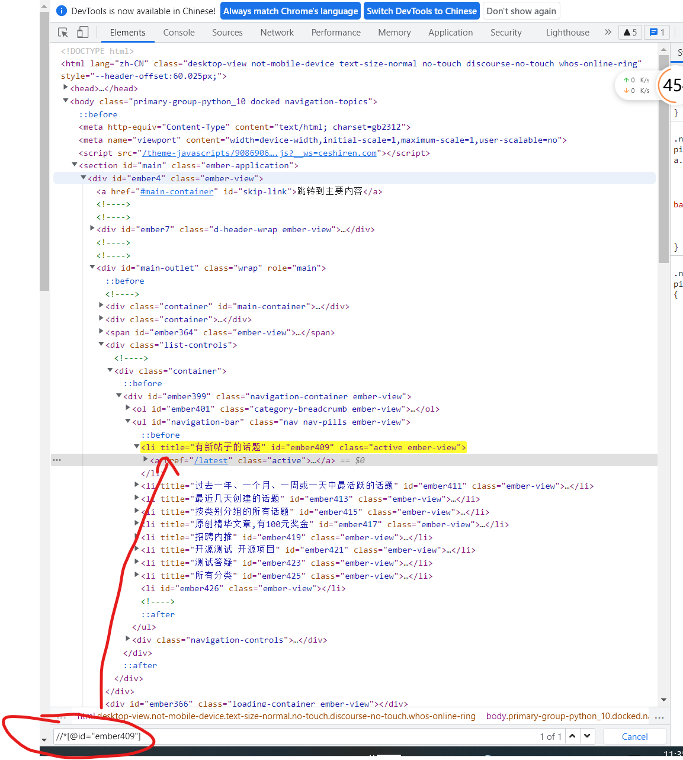This screenshot has width=683, height=760.
Task: Expand the li ember411 node
Action: 136,485
